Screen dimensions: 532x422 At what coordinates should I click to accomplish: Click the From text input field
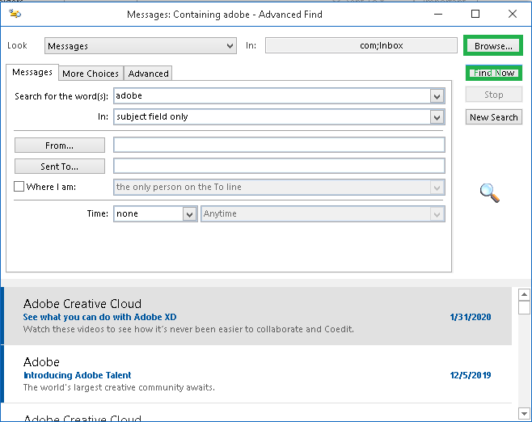point(279,146)
